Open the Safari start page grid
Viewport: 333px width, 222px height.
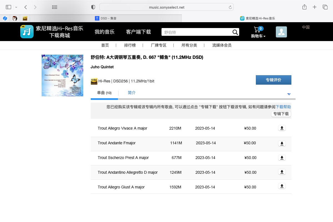55,7
